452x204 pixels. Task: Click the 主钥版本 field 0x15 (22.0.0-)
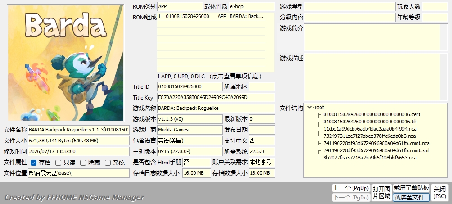coord(190,151)
